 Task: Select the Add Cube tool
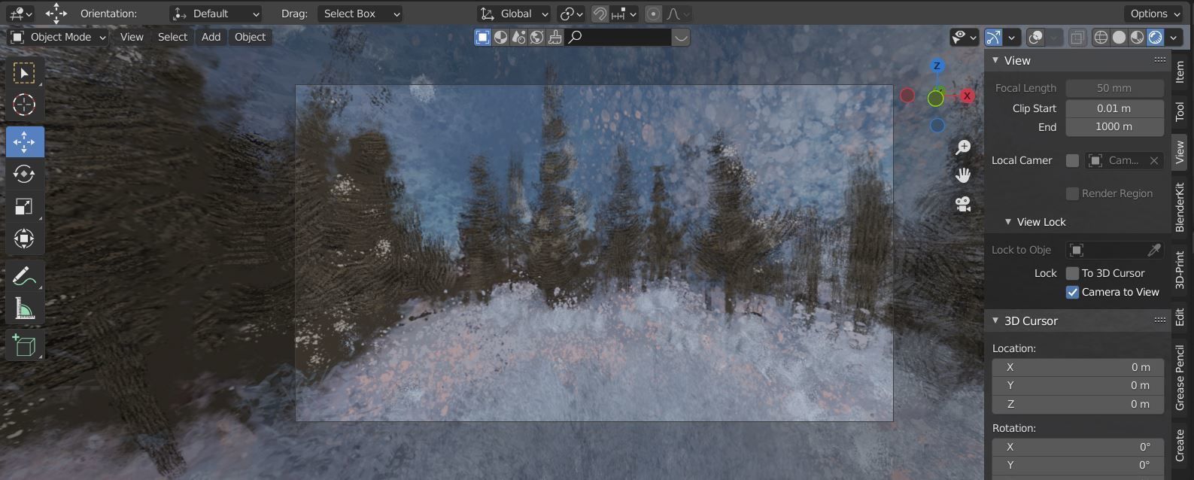coord(24,345)
